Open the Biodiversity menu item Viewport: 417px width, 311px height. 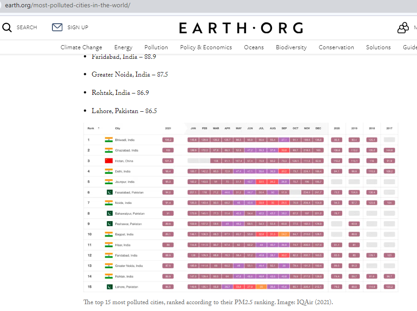tap(291, 47)
